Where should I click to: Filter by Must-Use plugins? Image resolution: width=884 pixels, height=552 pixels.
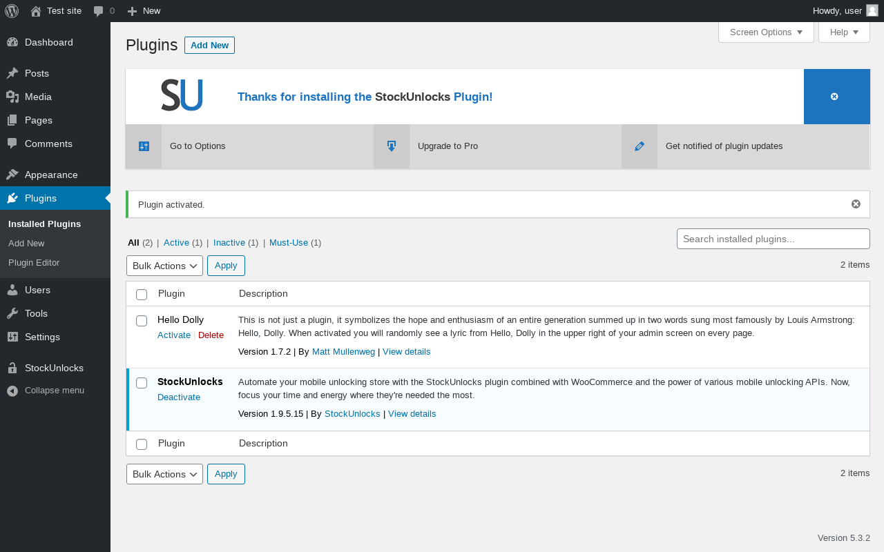click(289, 243)
